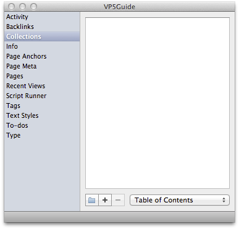Select Page Meta in the list
Image resolution: width=239 pixels, height=229 pixels.
click(x=42, y=66)
